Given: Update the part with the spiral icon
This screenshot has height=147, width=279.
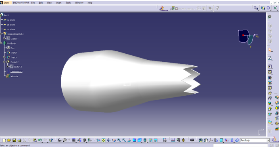Looking at the screenshot, I should point(200,140).
